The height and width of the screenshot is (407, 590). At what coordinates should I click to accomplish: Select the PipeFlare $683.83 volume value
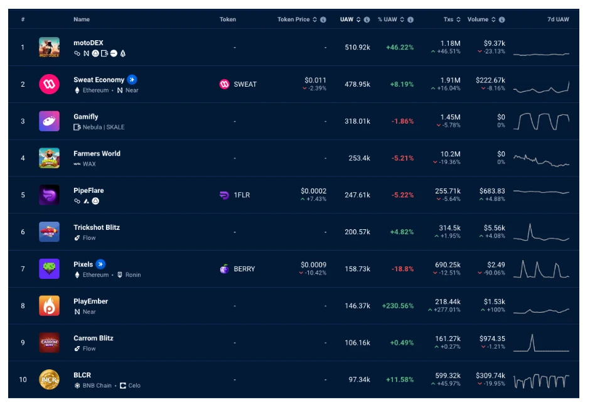pyautogui.click(x=492, y=191)
